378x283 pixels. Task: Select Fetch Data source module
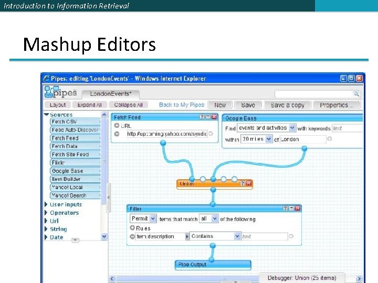pos(75,146)
